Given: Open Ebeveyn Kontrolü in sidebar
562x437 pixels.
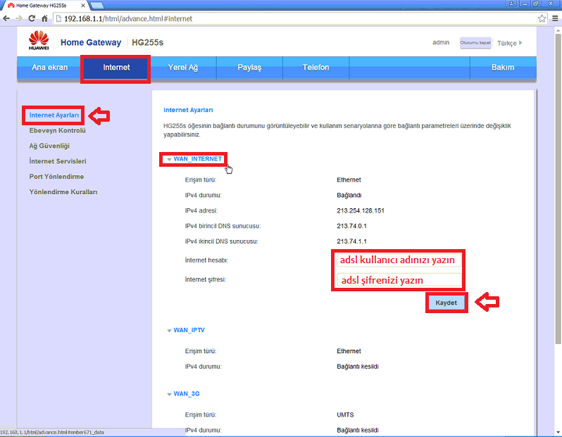Looking at the screenshot, I should pyautogui.click(x=57, y=130).
